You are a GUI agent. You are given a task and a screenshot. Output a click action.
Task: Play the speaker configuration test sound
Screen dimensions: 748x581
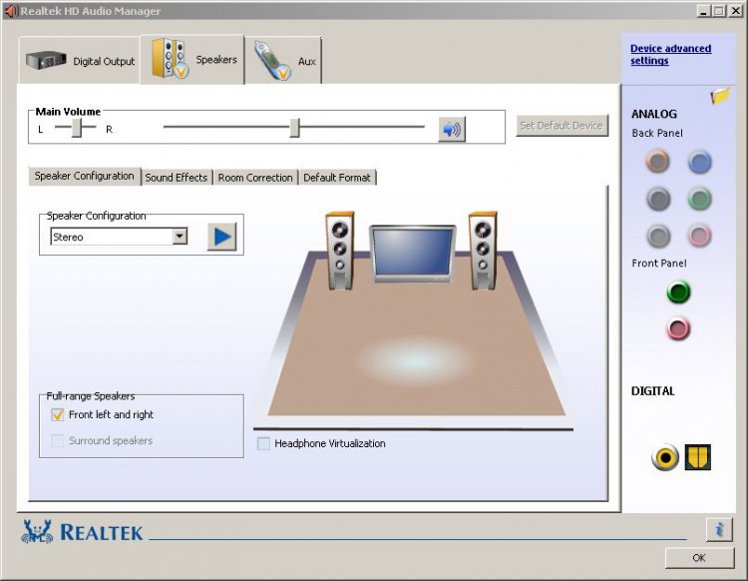click(221, 237)
